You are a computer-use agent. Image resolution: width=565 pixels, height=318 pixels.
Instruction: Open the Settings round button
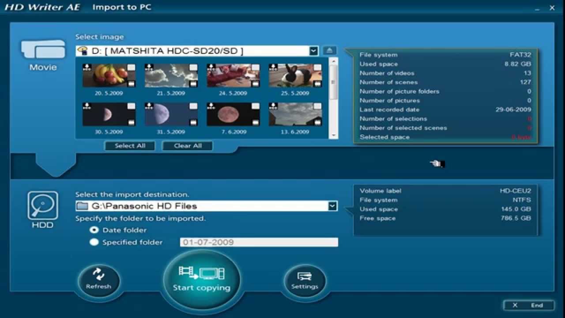click(305, 280)
